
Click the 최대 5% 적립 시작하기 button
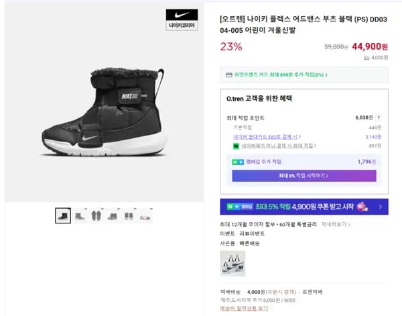pyautogui.click(x=304, y=176)
